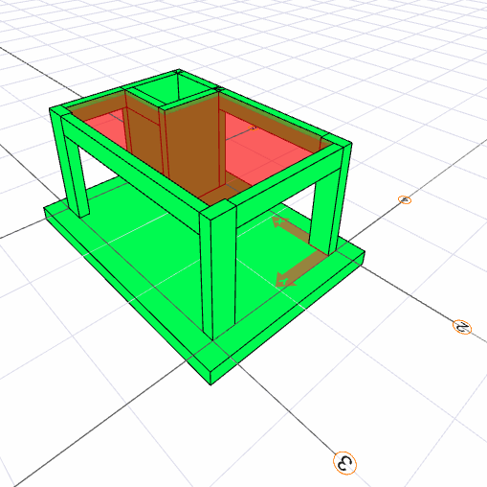The image size is (487, 487).
Task: Select the red floor slab on the right
Action: [x=265, y=151]
